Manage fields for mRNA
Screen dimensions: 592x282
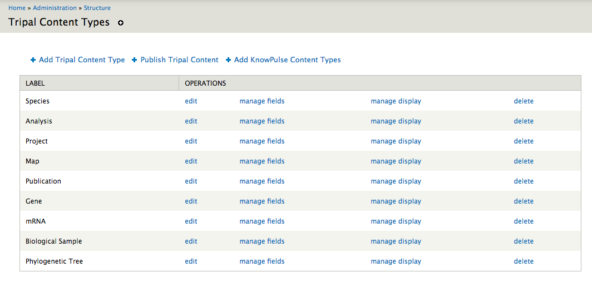(x=262, y=221)
